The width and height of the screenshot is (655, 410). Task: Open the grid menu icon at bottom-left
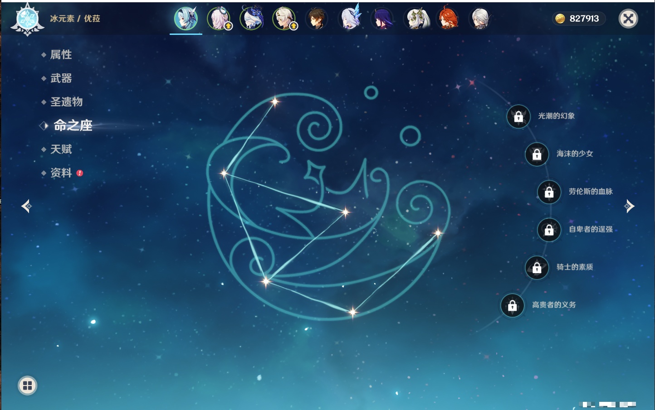27,386
